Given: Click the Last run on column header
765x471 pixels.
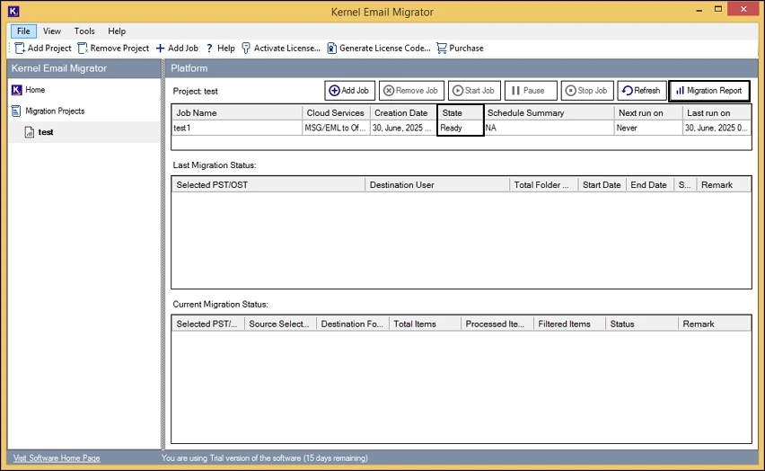Looking at the screenshot, I should coord(717,113).
